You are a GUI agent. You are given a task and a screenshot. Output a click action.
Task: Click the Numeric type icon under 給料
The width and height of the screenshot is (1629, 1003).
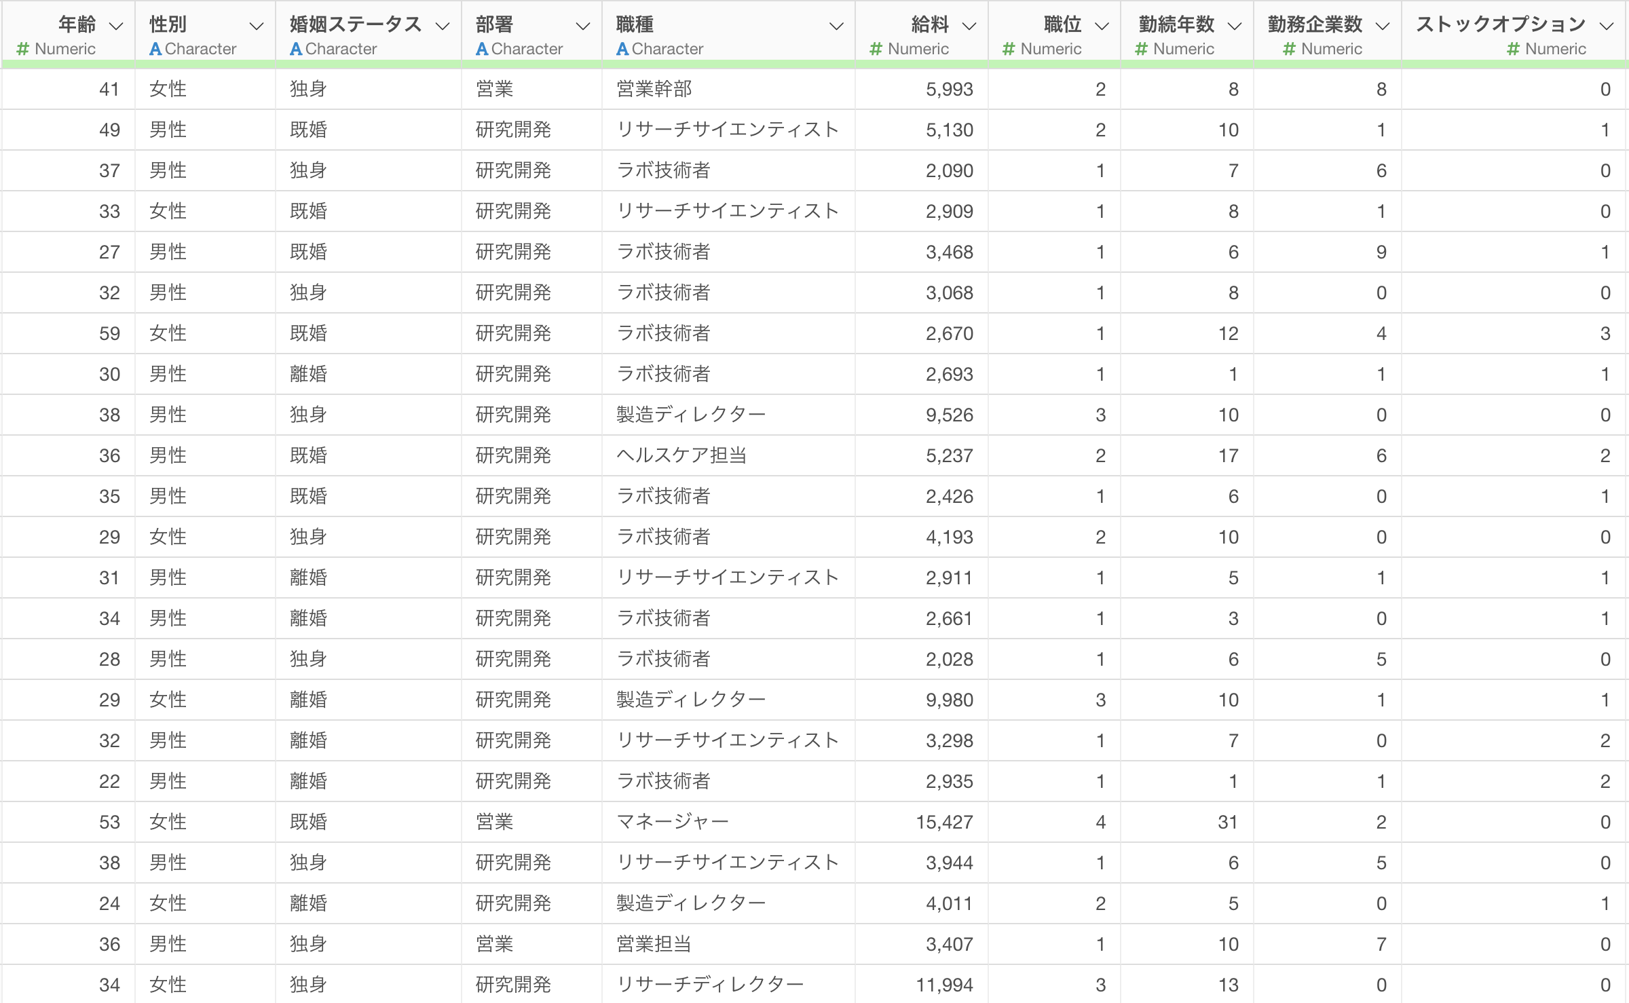point(876,49)
